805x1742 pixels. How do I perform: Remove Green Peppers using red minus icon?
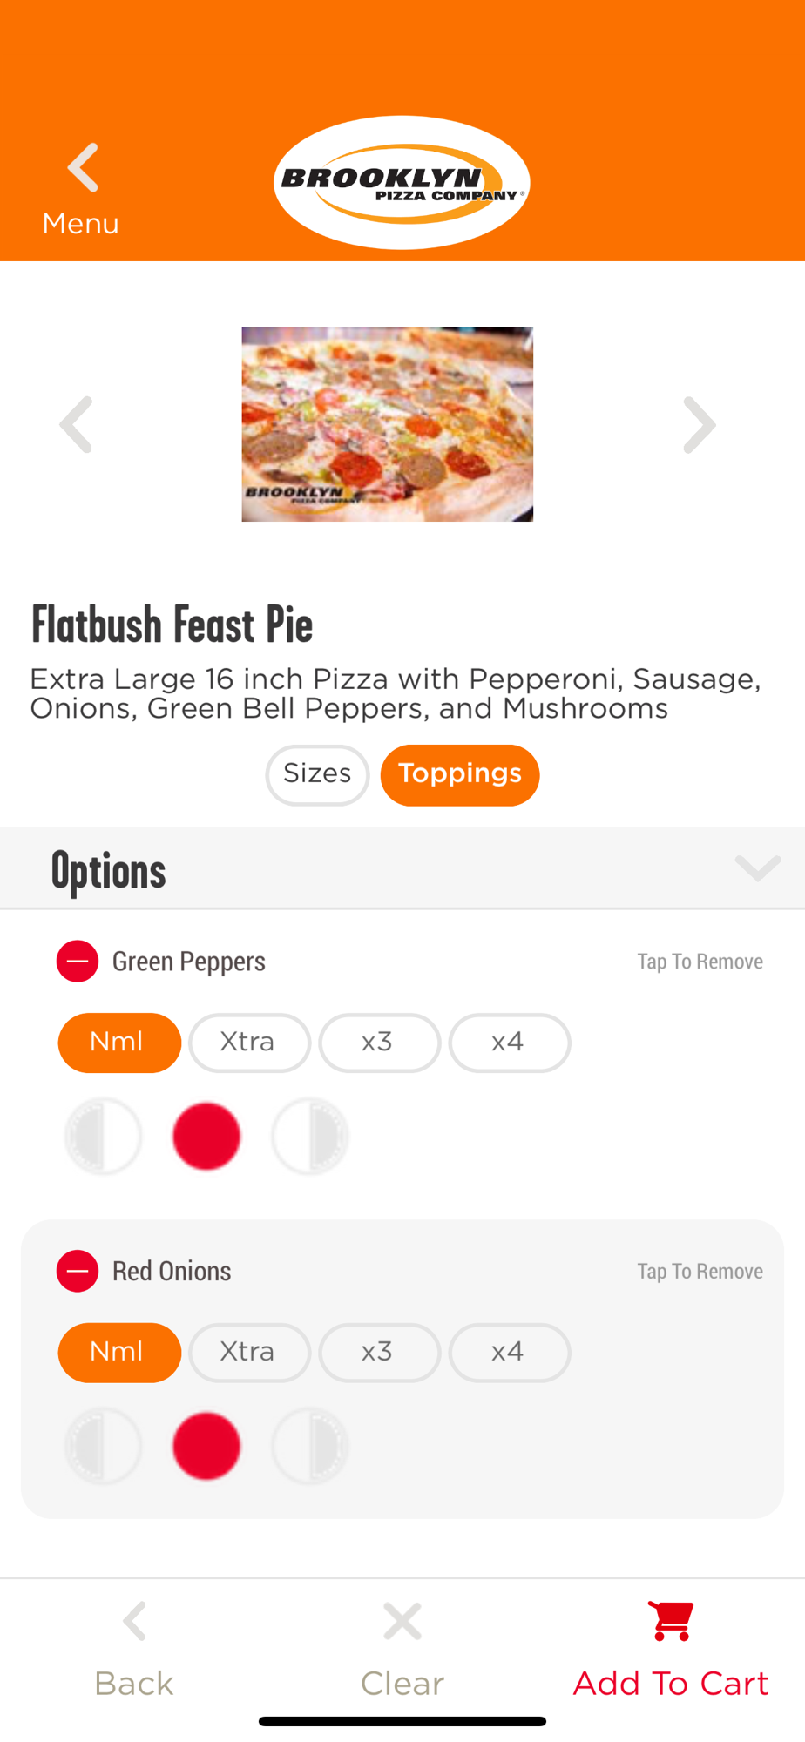tap(78, 962)
